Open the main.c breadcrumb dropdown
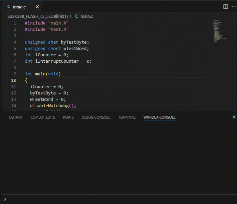The height and width of the screenshot is (204, 237). click(87, 16)
